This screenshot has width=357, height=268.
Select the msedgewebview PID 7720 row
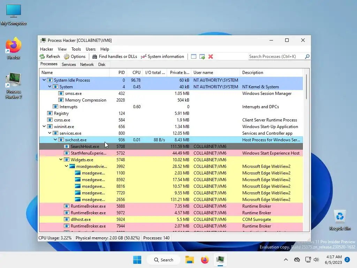pyautogui.click(x=171, y=193)
